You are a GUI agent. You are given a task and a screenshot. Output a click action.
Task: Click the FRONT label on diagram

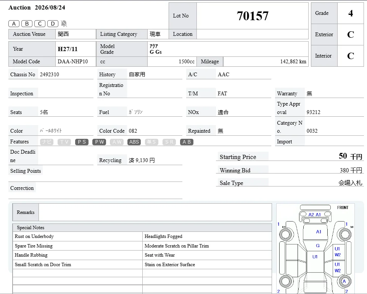click(x=343, y=208)
